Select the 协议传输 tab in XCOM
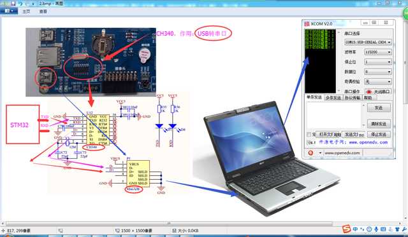The width and height of the screenshot is (408, 237). click(353, 98)
